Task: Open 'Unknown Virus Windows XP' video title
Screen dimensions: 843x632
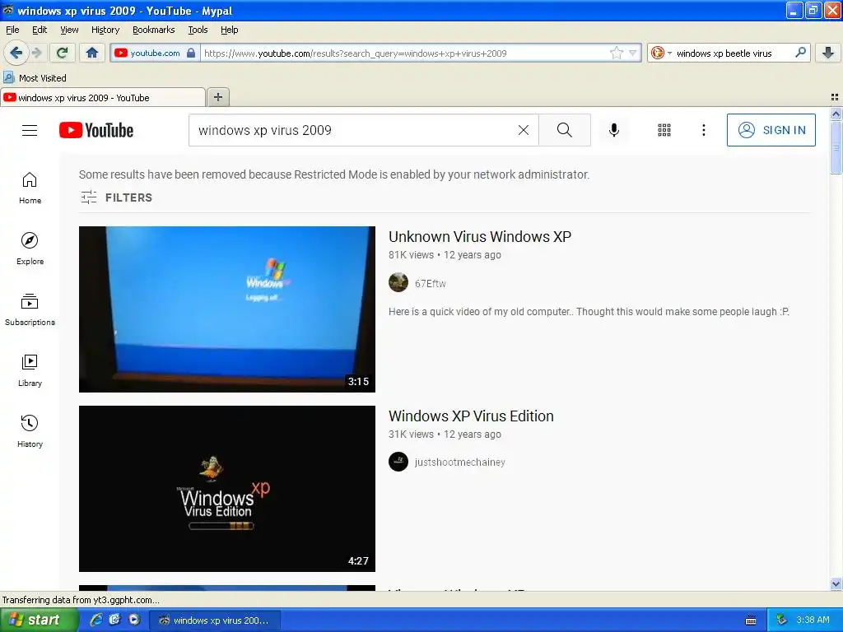Action: pos(480,236)
